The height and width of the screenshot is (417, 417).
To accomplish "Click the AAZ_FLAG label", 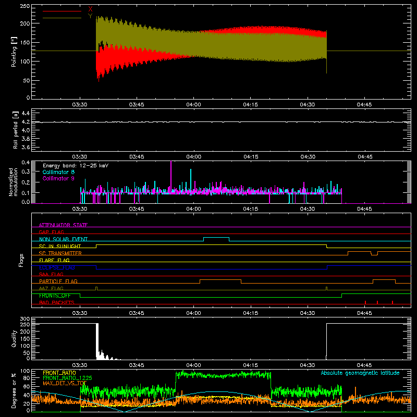I will coord(51,288).
